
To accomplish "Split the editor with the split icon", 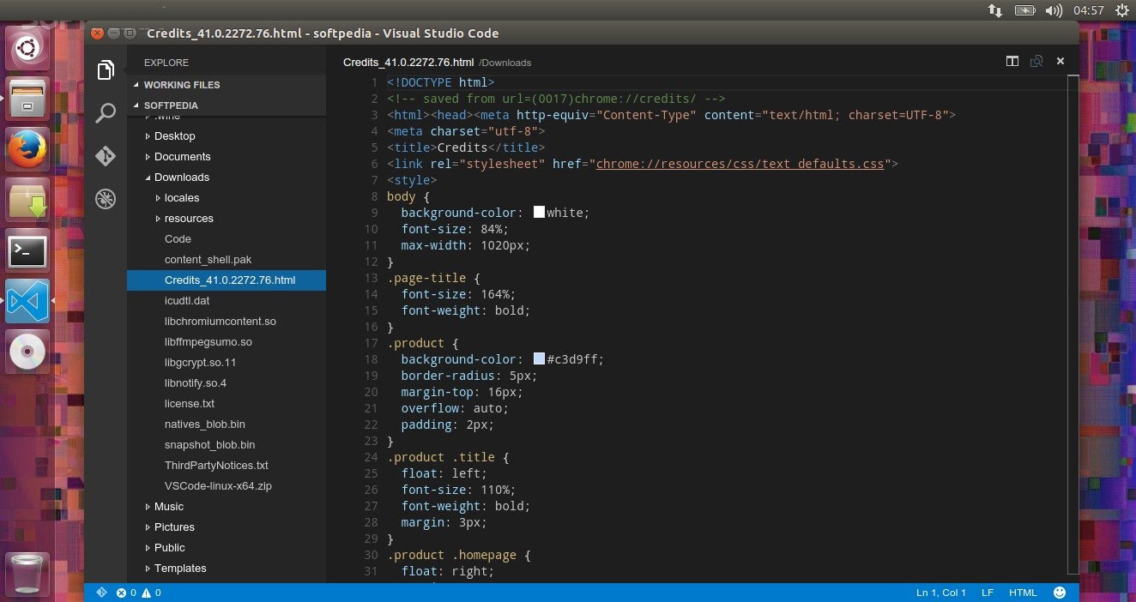I will (1012, 62).
